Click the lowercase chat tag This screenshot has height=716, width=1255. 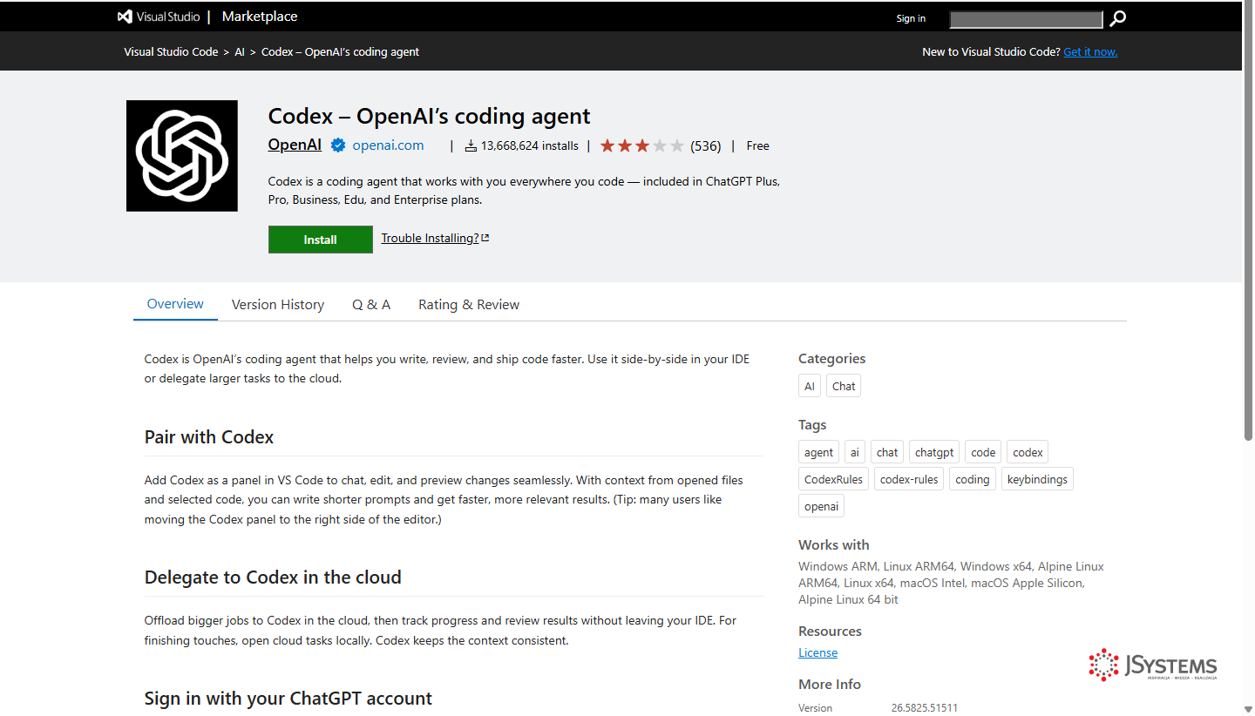pyautogui.click(x=887, y=452)
